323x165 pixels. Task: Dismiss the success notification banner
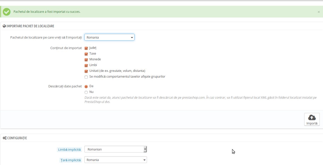point(318,12)
